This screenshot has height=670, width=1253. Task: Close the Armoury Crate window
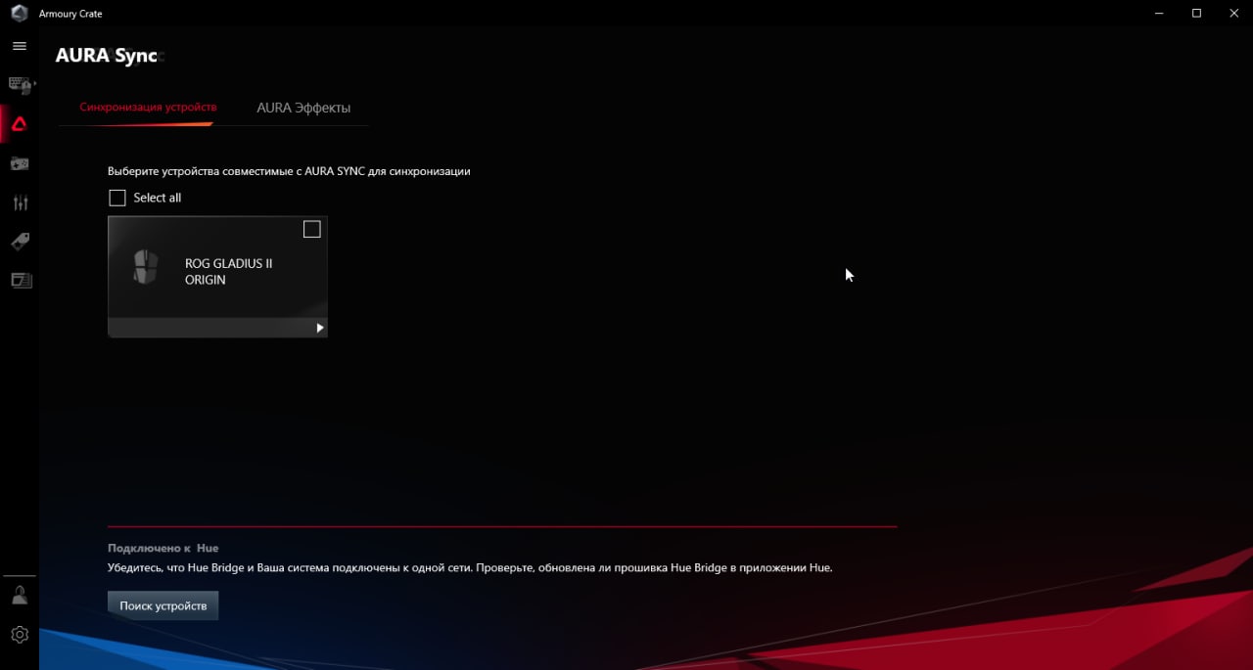pyautogui.click(x=1231, y=14)
